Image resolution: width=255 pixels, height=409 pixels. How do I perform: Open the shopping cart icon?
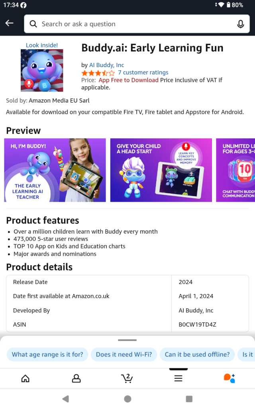127,378
